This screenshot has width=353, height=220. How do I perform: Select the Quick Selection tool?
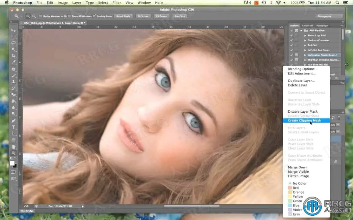(14, 50)
